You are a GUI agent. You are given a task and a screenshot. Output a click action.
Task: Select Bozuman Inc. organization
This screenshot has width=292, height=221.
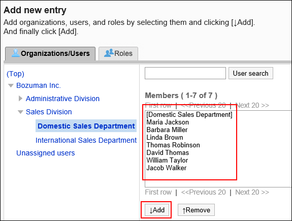click(x=39, y=85)
